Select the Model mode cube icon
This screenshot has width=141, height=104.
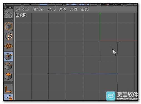(8, 26)
